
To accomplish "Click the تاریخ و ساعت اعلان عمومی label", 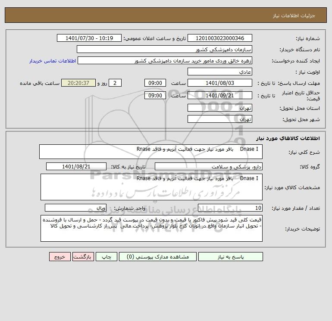I will click(x=154, y=38).
